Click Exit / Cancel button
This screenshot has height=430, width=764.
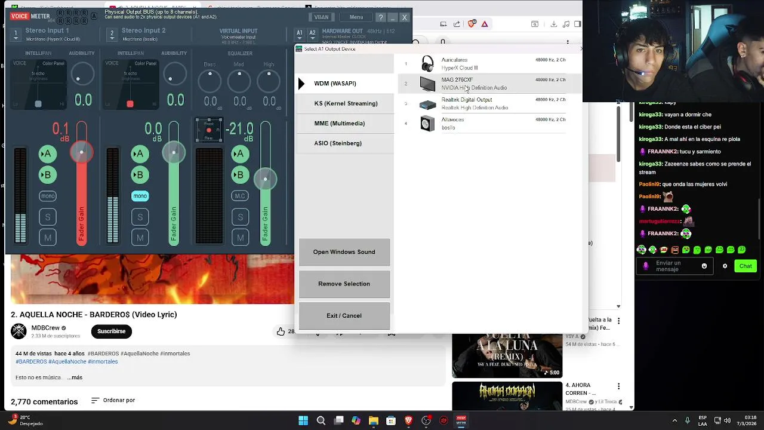coord(344,315)
